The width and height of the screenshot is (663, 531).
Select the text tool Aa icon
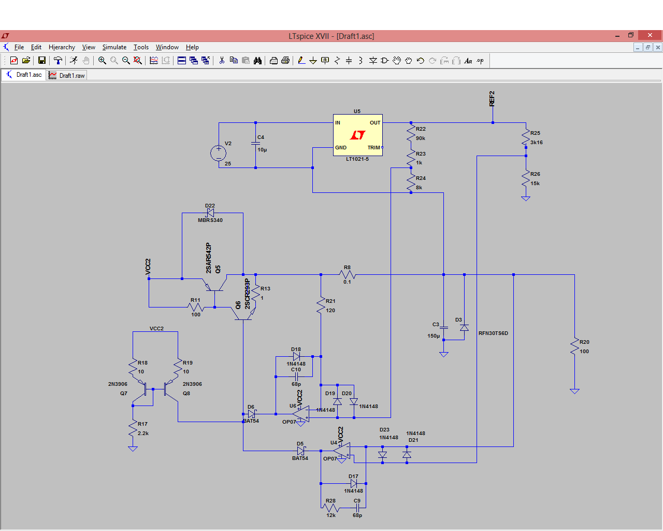(468, 61)
